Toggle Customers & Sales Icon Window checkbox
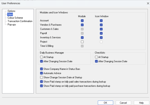 (101, 29)
